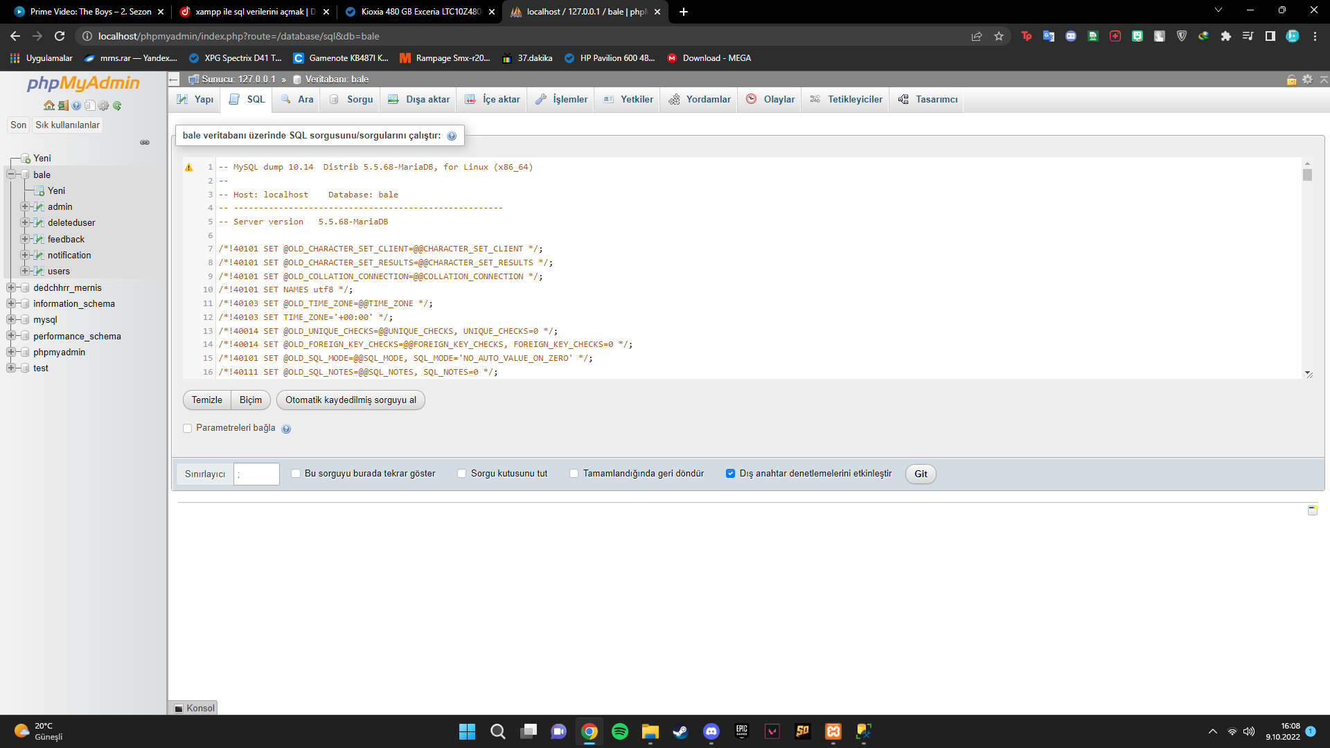Click the sidebar link chain icon

tap(145, 143)
